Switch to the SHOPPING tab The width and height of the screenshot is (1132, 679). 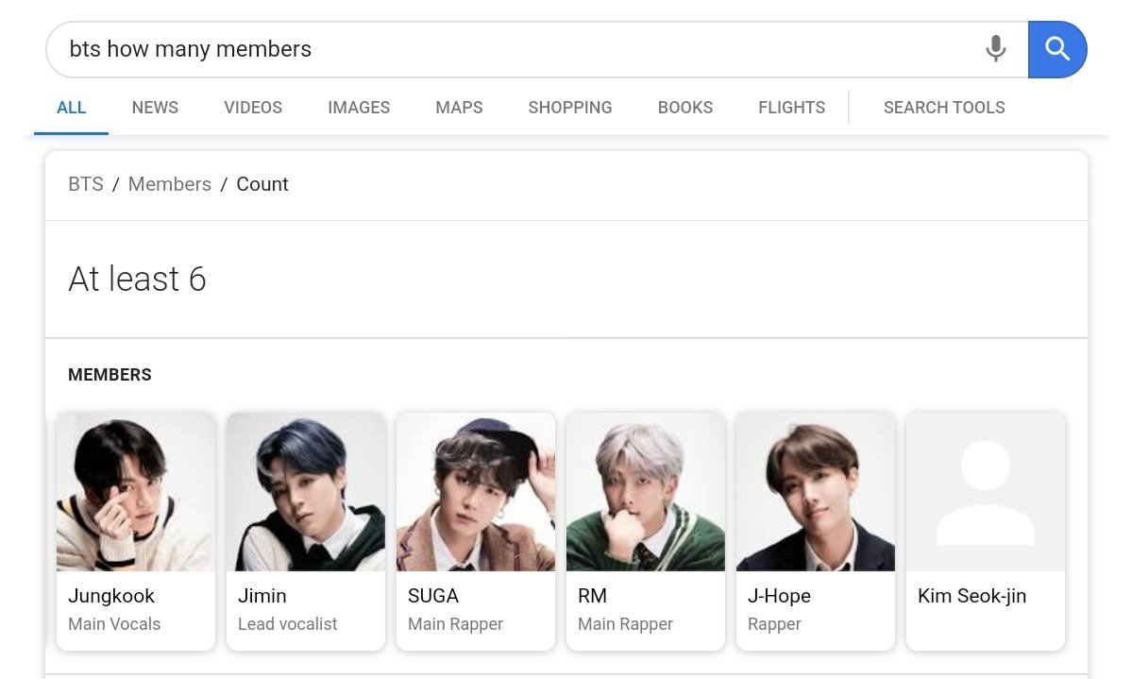click(569, 108)
